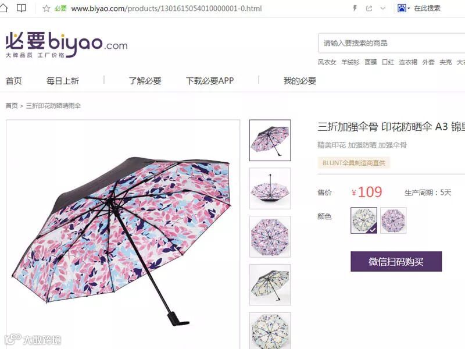Open the Baidu paw search engine selector

pyautogui.click(x=403, y=8)
